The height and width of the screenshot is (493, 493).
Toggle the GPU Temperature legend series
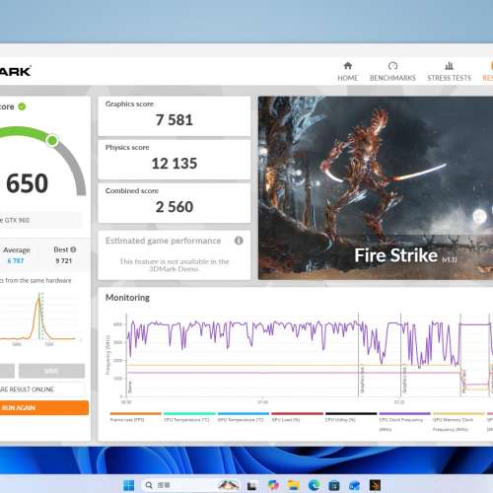pyautogui.click(x=244, y=417)
